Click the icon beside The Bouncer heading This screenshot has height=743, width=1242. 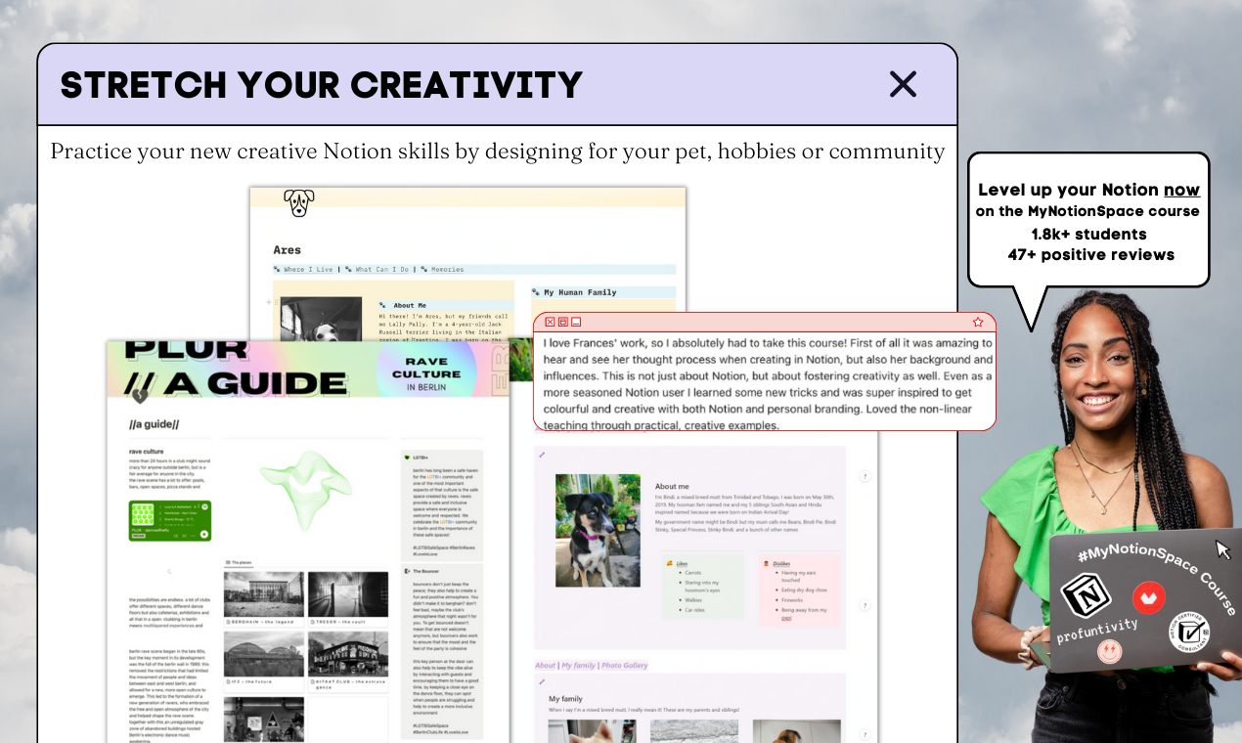(407, 570)
